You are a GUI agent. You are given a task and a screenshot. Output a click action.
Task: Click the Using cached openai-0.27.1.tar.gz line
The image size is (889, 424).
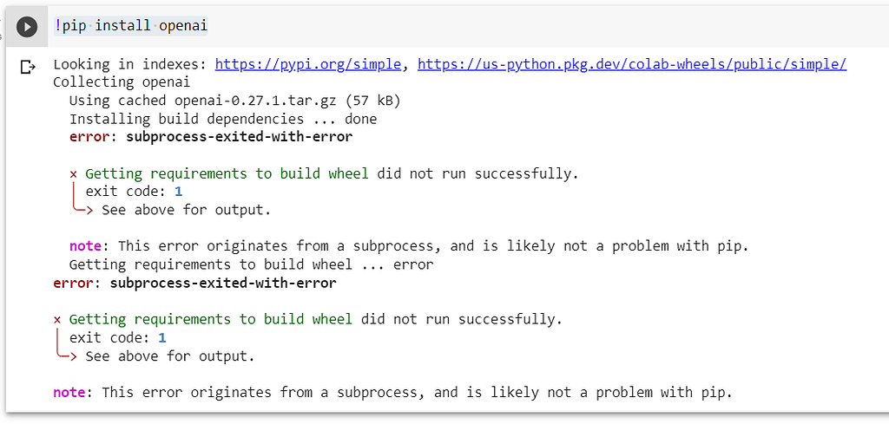pos(234,101)
